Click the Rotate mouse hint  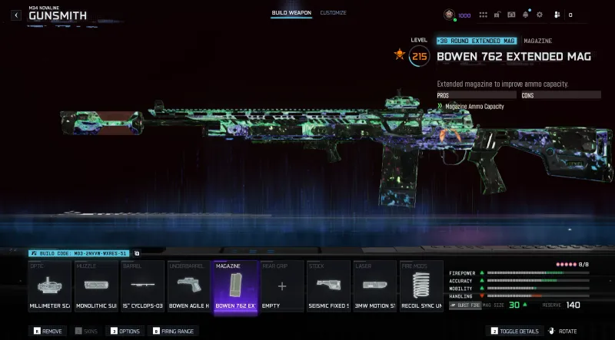click(562, 331)
